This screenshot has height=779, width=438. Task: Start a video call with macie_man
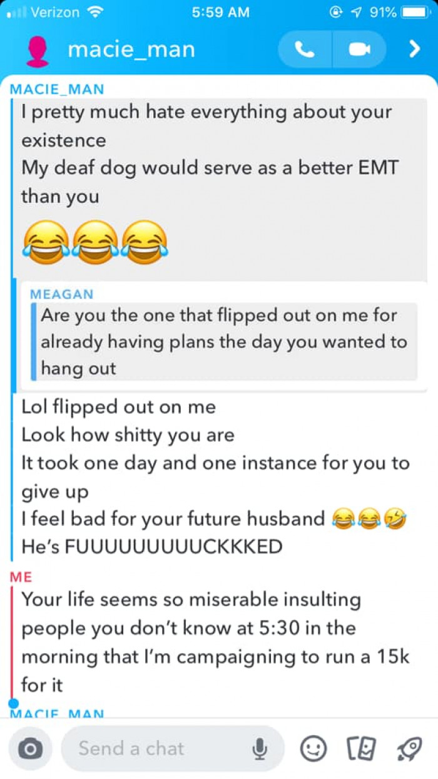360,49
